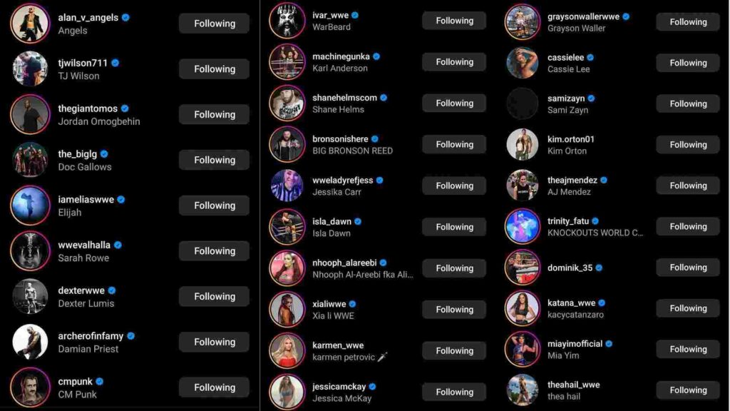Click verified badge next to graysonwallerwwe
730x411 pixels.
click(x=626, y=16)
